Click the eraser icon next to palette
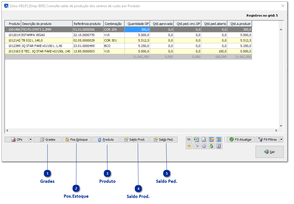The image size is (294, 204). 196,146
